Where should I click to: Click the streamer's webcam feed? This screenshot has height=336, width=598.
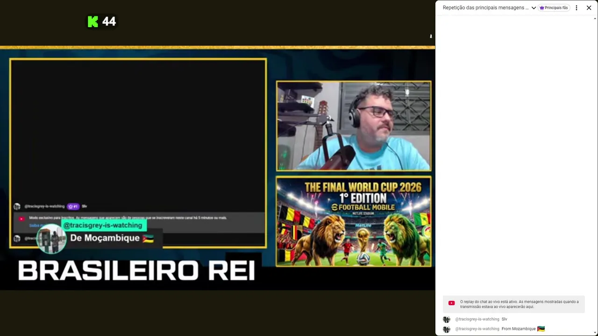tap(354, 126)
